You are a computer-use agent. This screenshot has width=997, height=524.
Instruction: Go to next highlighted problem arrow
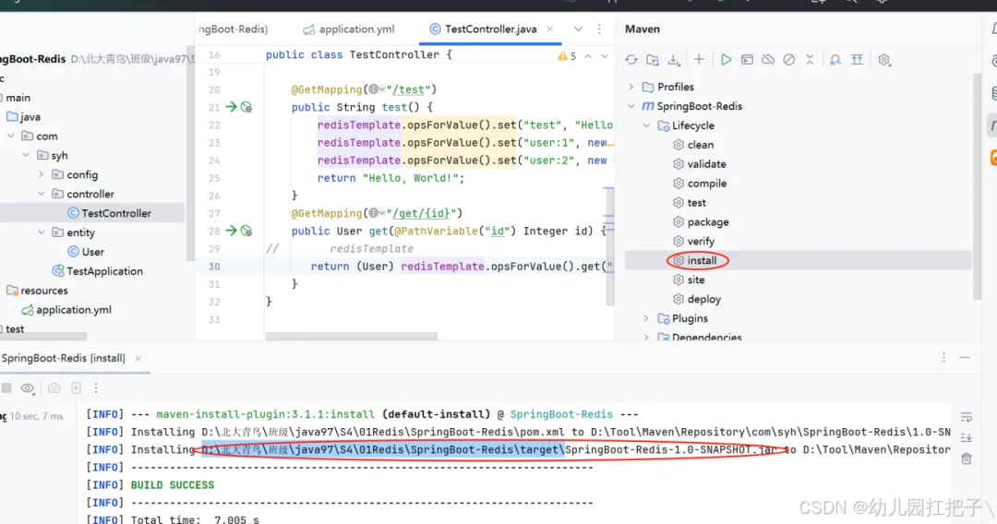pos(605,56)
